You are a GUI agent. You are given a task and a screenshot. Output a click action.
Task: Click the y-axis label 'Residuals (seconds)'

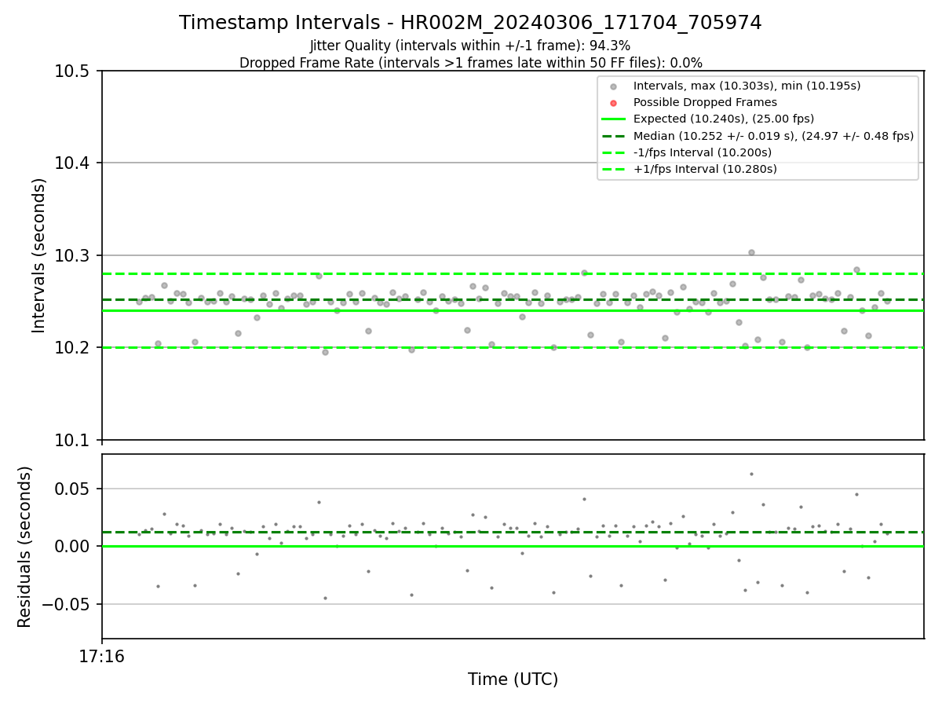(25, 547)
